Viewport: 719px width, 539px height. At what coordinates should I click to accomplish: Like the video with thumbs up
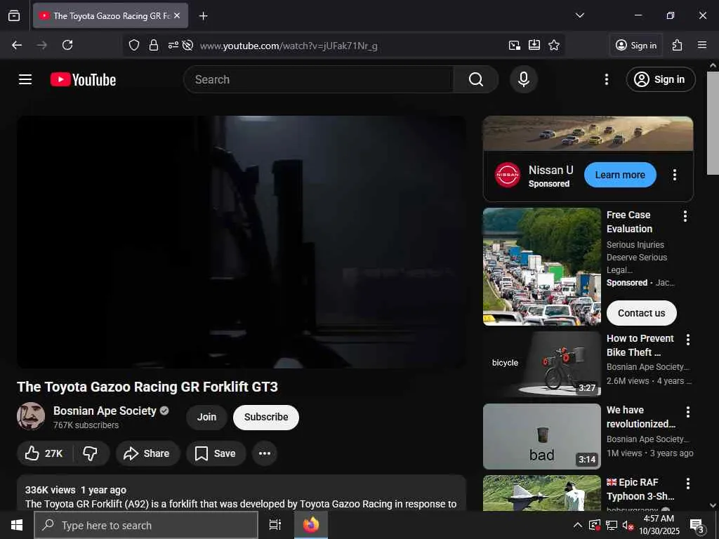44,453
